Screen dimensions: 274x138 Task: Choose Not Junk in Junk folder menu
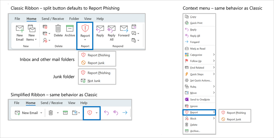coord(97,81)
